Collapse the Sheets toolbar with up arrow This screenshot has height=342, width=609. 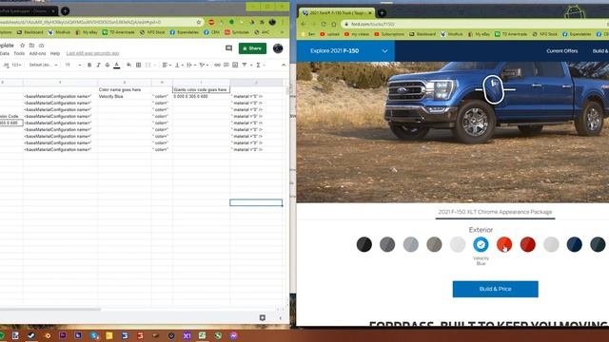[284, 66]
